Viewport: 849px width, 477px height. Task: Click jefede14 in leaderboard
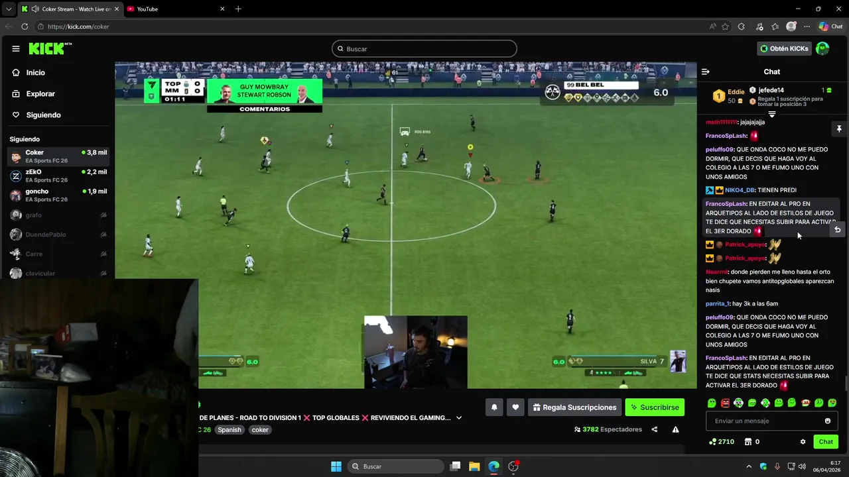(x=771, y=90)
